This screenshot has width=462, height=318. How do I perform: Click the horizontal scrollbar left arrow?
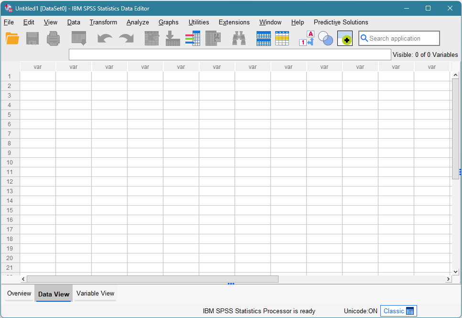click(23, 279)
